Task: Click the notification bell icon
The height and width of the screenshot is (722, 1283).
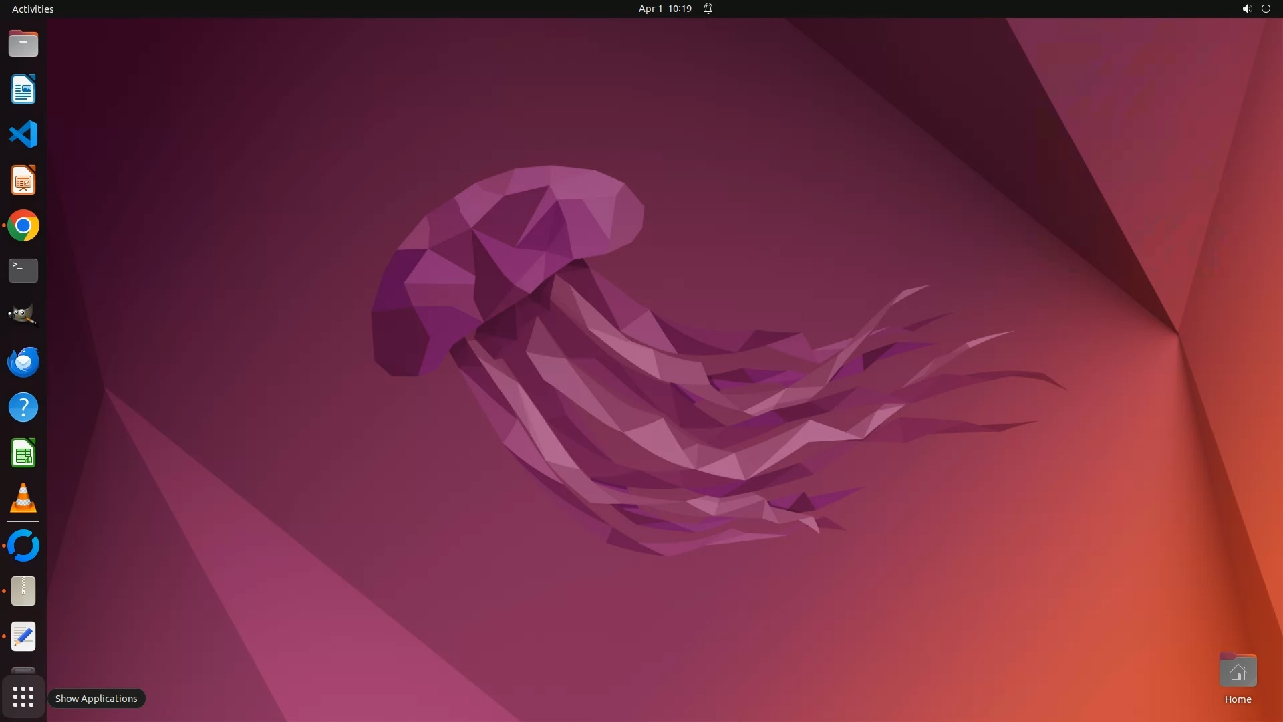Action: (x=708, y=9)
